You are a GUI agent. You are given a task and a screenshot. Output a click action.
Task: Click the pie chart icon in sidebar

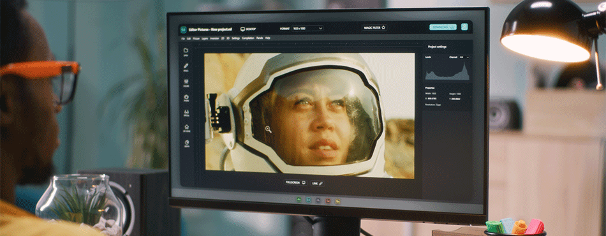tap(186, 142)
